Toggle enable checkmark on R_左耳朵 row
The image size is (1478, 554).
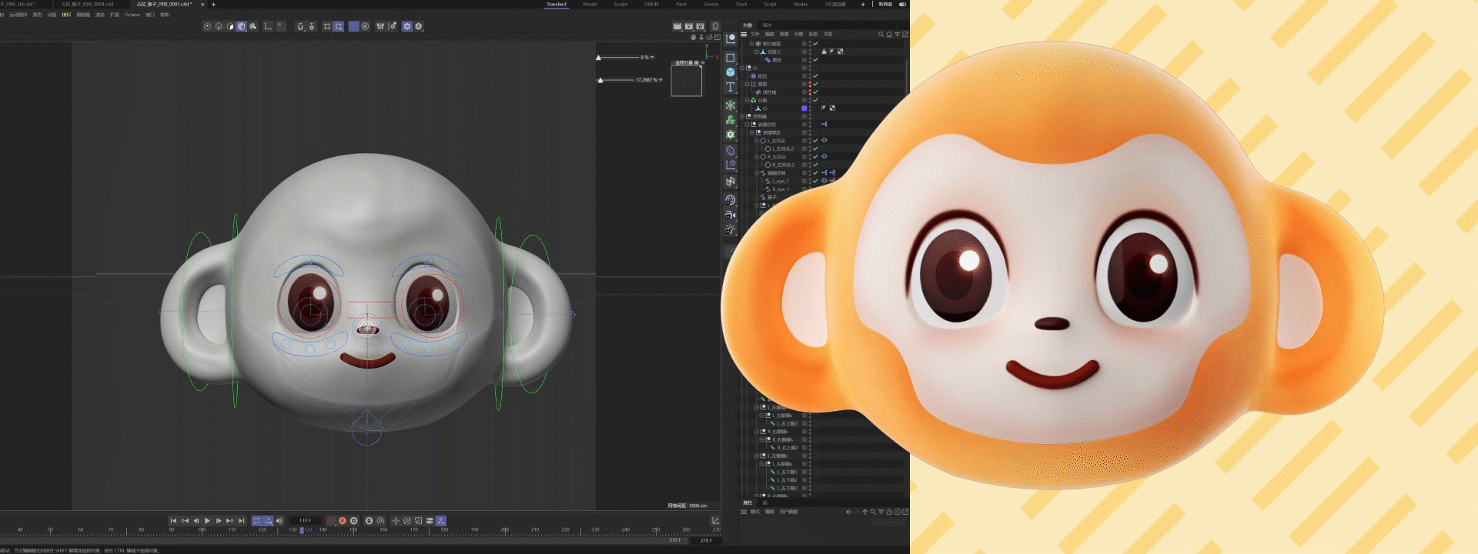(815, 157)
